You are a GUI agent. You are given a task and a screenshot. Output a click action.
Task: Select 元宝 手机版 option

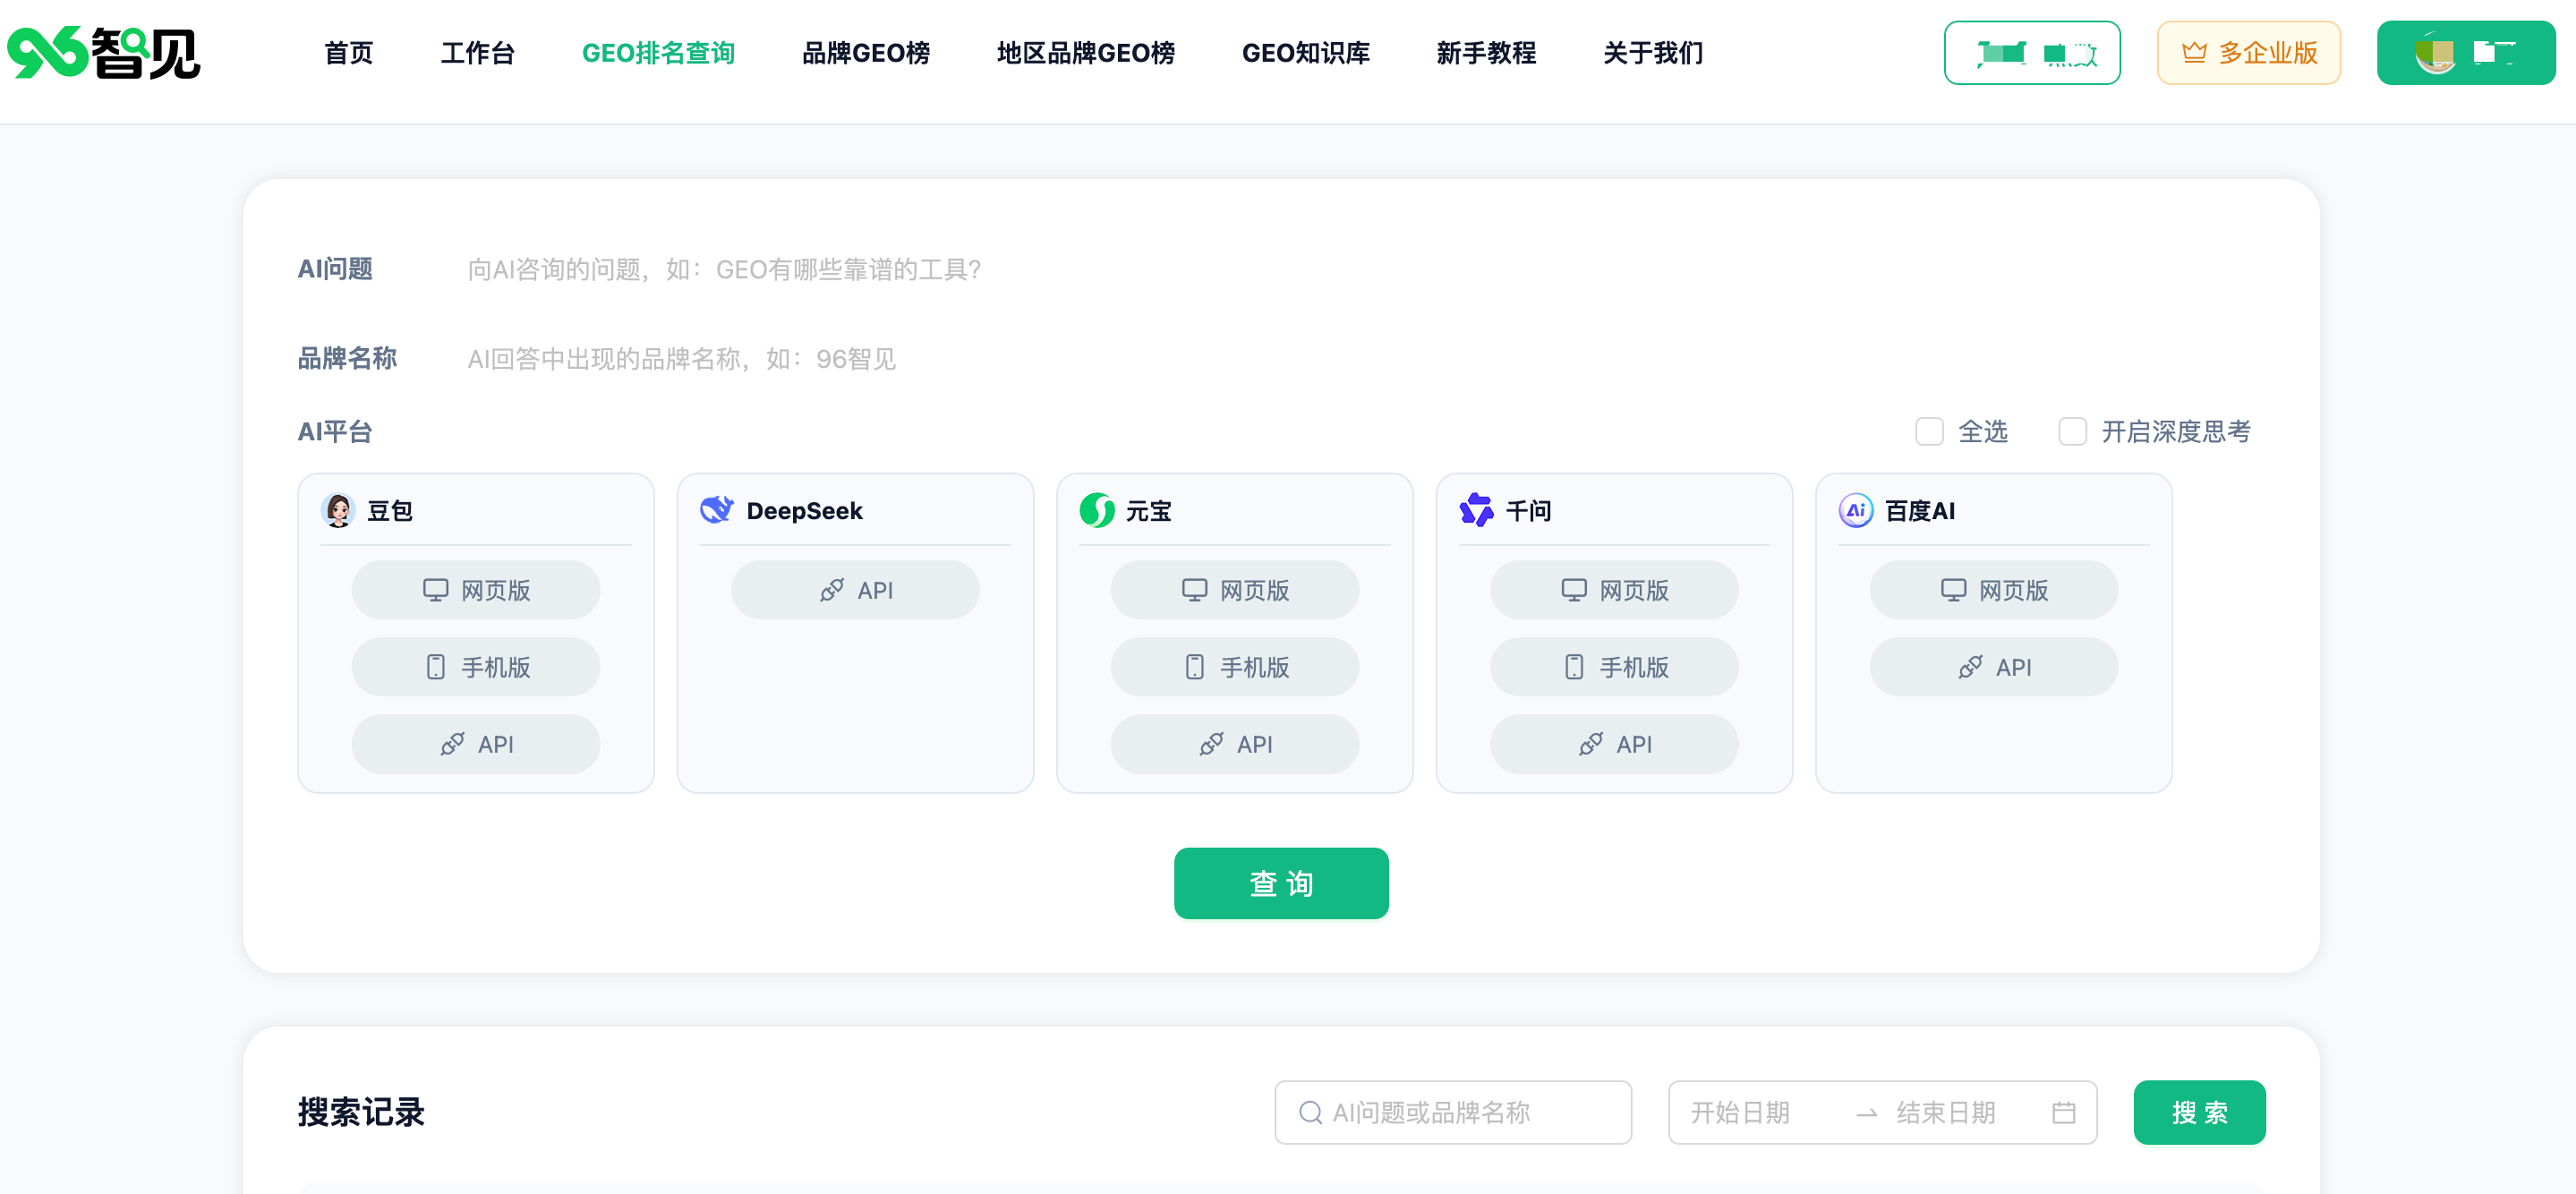click(1235, 667)
